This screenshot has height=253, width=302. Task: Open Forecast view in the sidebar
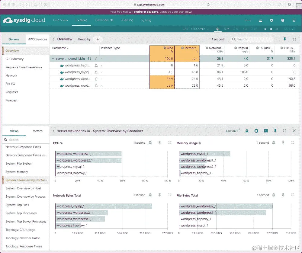(11, 100)
